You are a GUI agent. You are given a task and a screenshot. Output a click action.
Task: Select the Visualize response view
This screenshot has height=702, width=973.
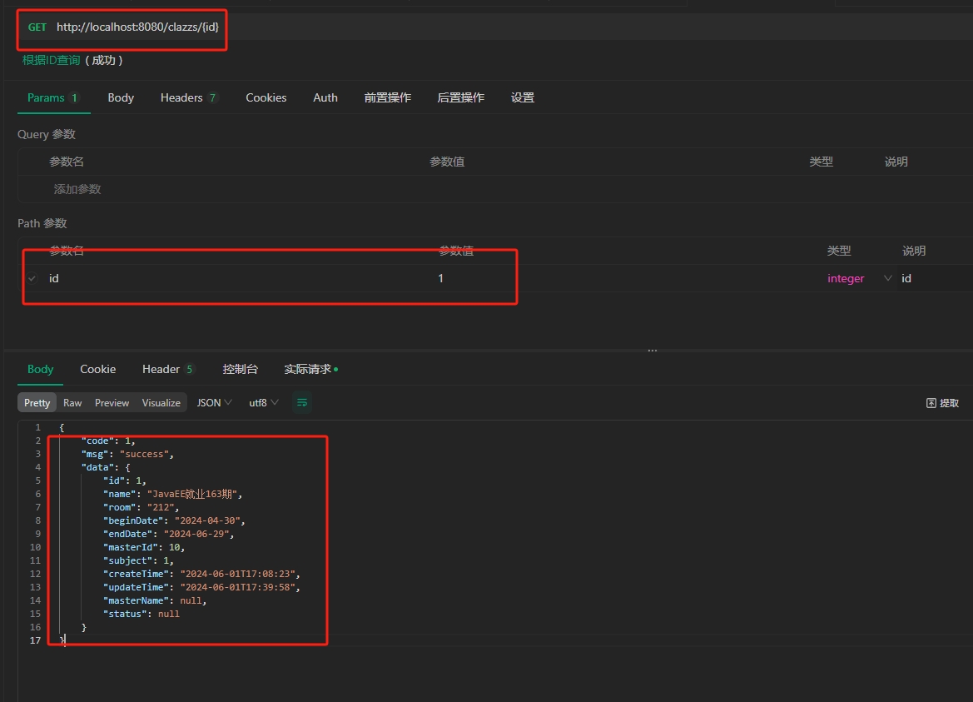(161, 403)
